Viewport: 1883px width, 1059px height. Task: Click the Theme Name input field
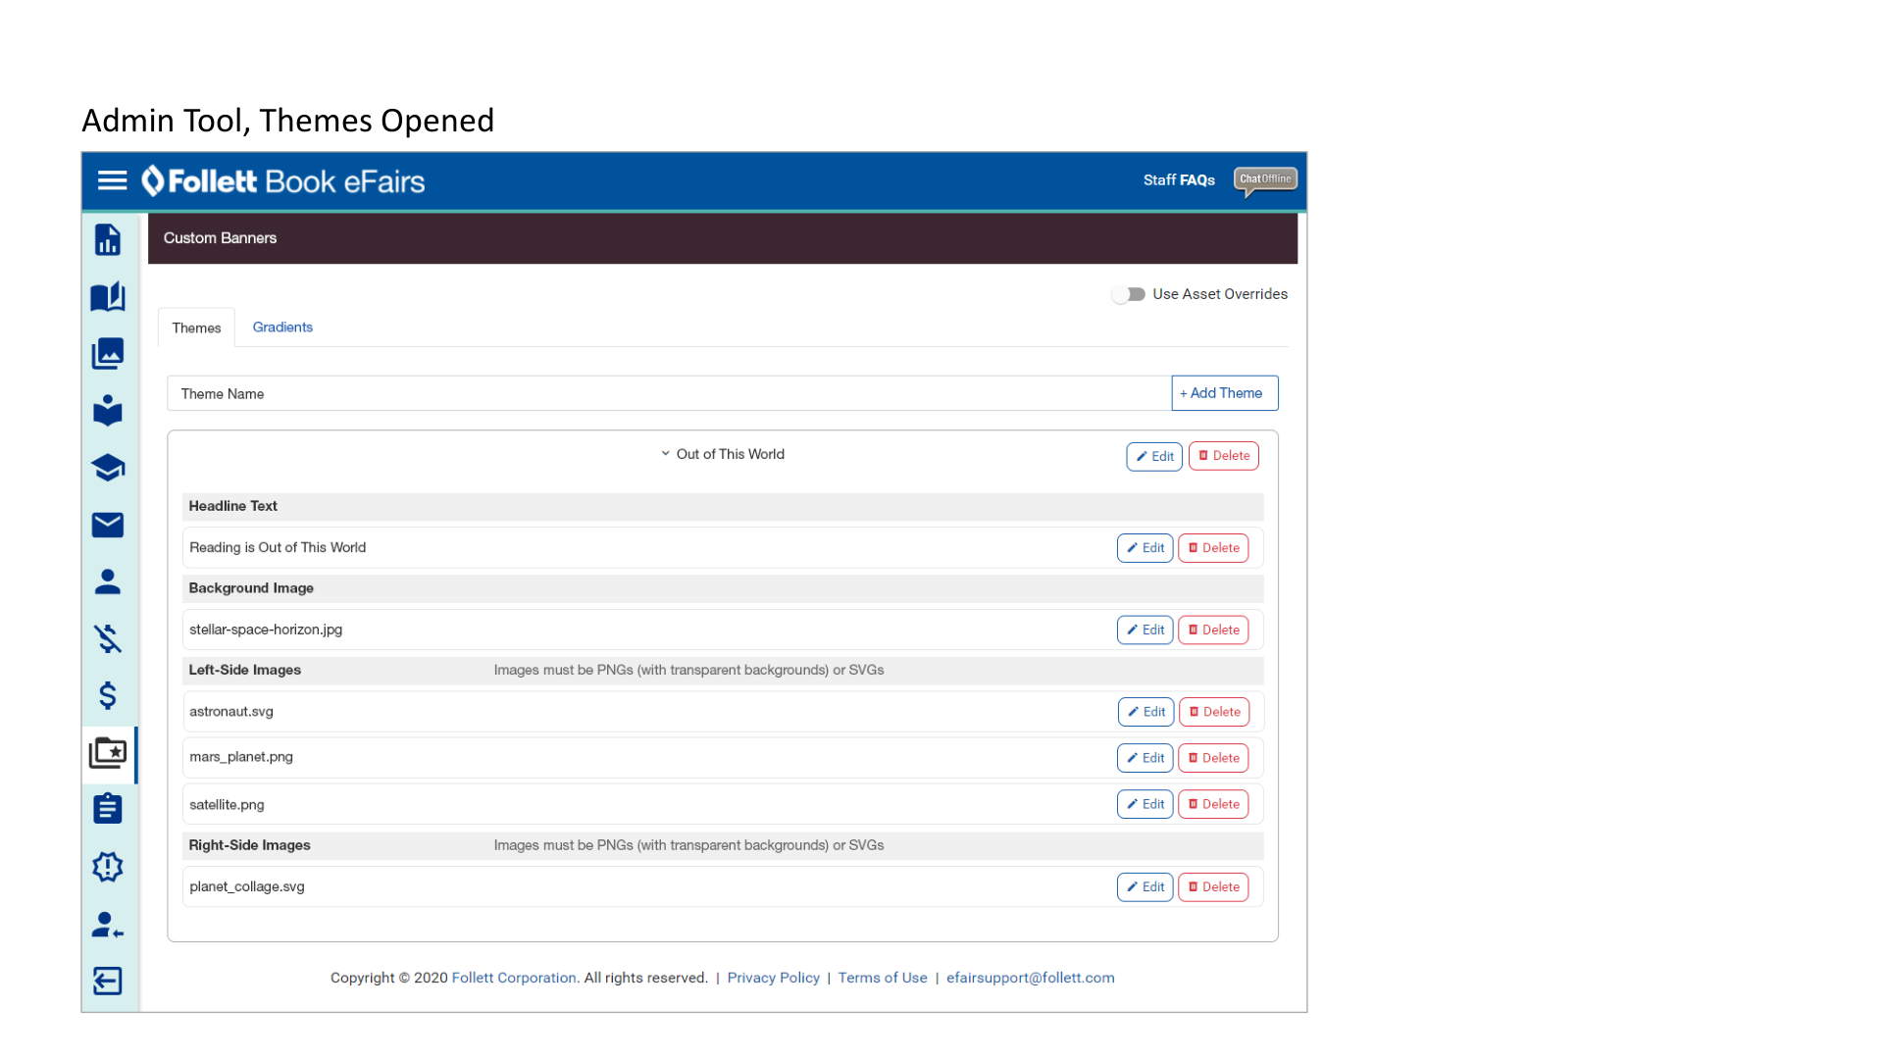[x=670, y=393]
